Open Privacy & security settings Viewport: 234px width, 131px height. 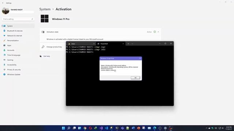14,70
